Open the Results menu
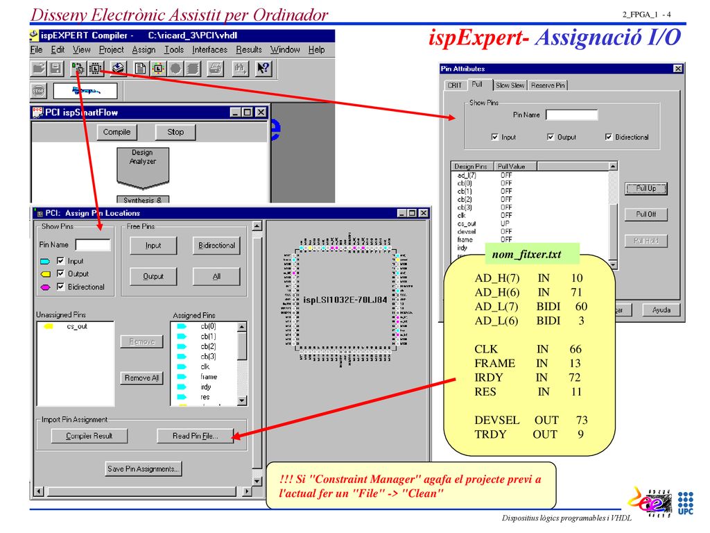The height and width of the screenshot is (533, 710). click(249, 49)
